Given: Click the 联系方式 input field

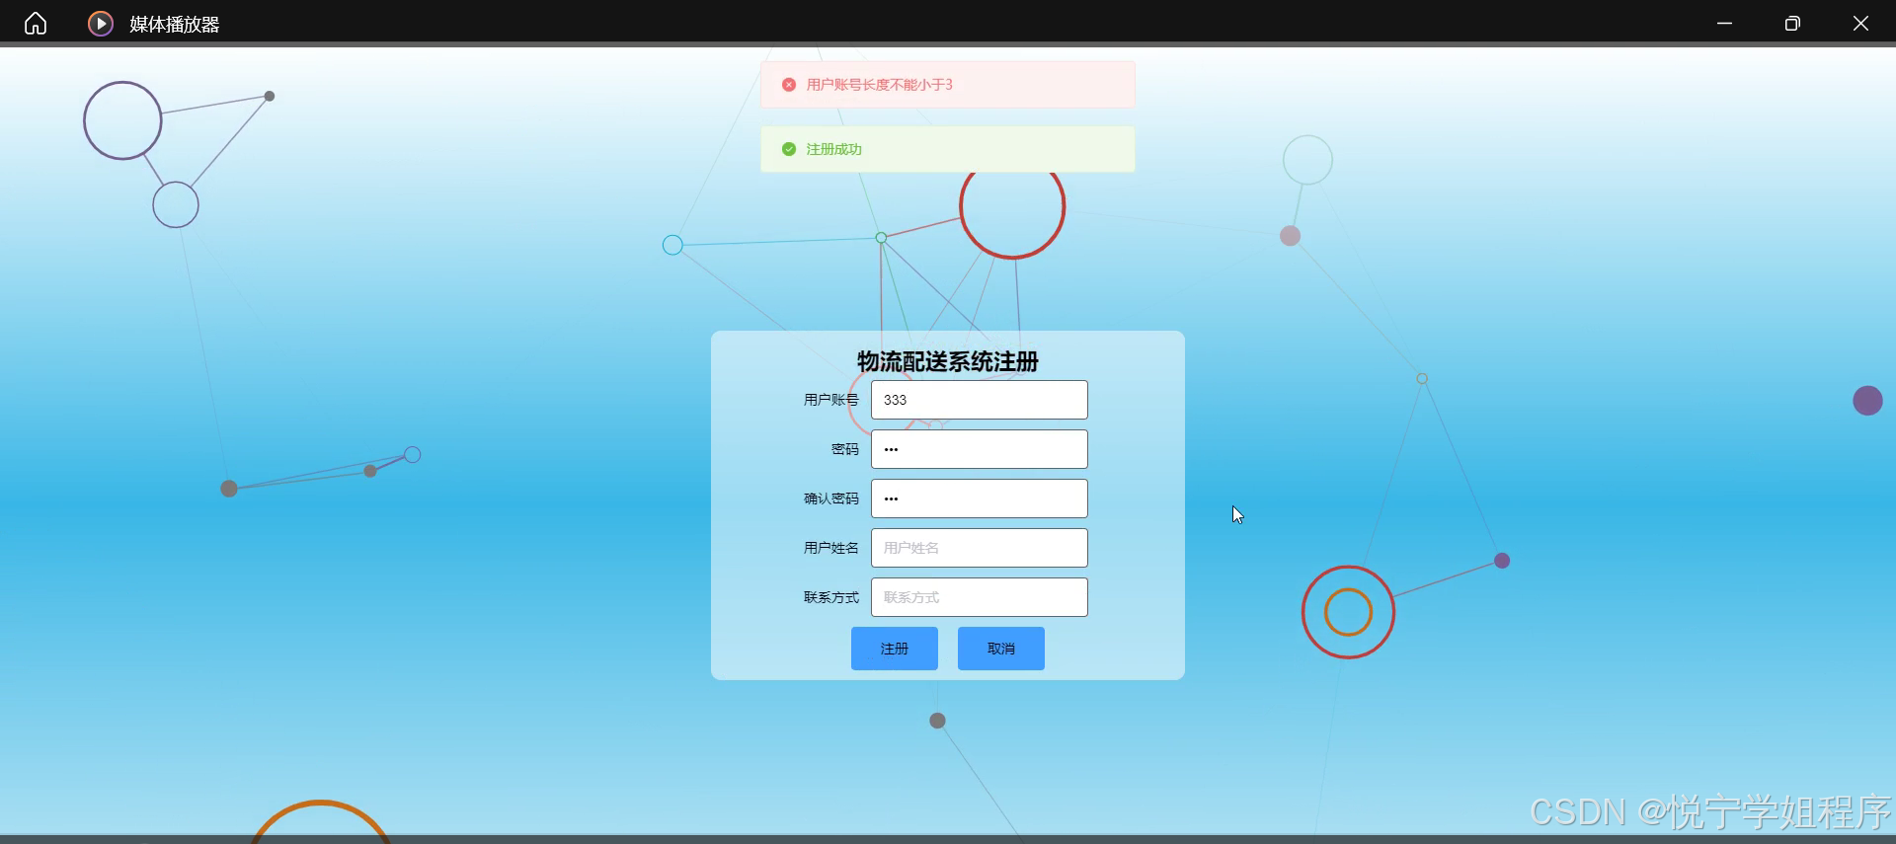Looking at the screenshot, I should (979, 597).
